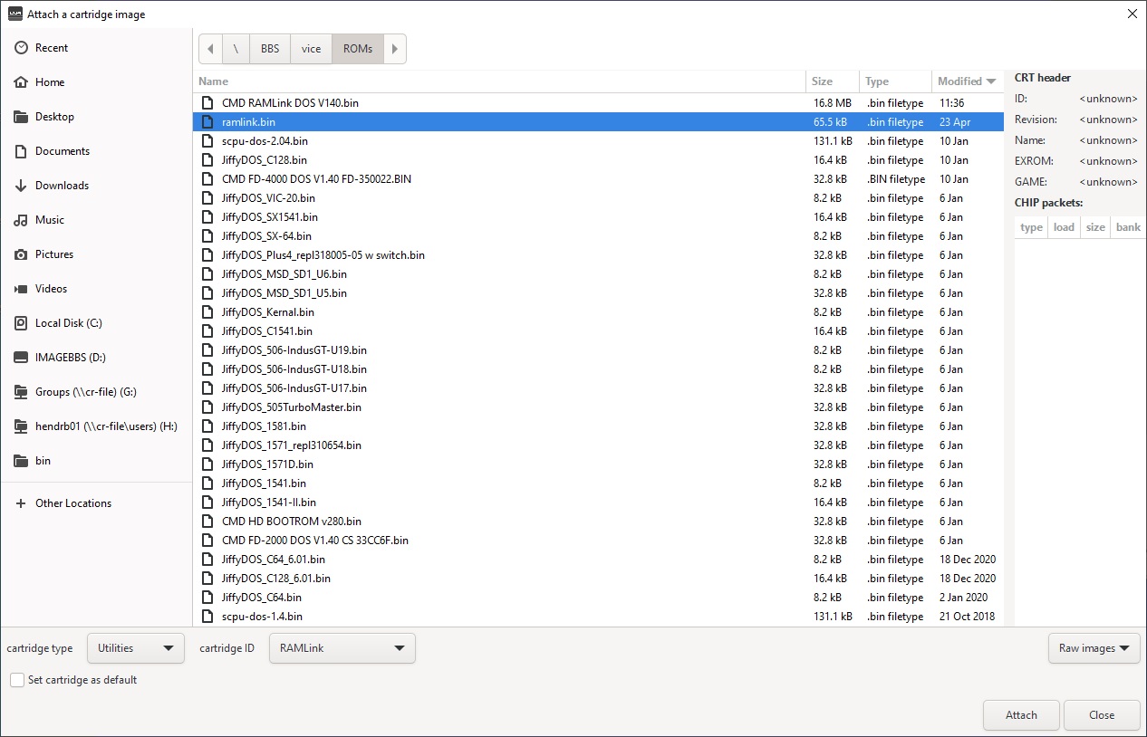The image size is (1147, 737).
Task: Enable Set cartridge as default checkbox
Action: [17, 680]
